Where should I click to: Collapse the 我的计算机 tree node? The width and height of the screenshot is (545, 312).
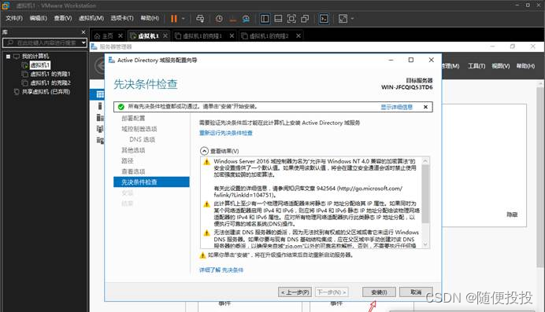(8, 56)
